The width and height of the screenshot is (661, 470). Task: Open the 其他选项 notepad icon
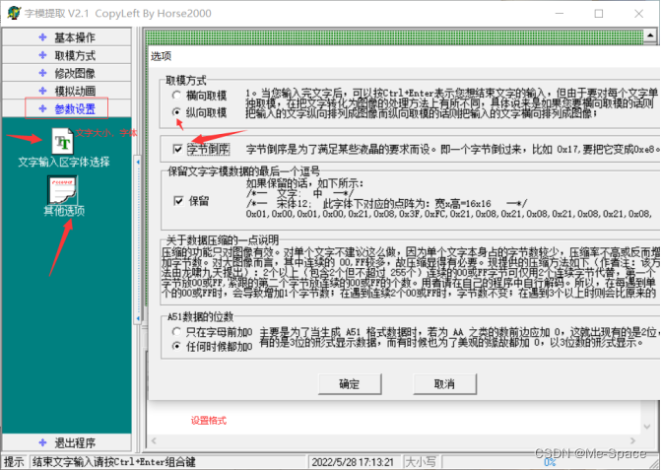63,190
